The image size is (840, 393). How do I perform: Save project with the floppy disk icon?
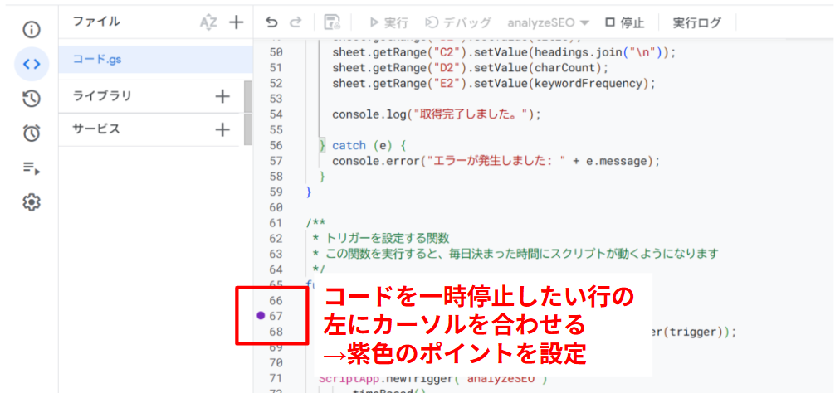332,22
